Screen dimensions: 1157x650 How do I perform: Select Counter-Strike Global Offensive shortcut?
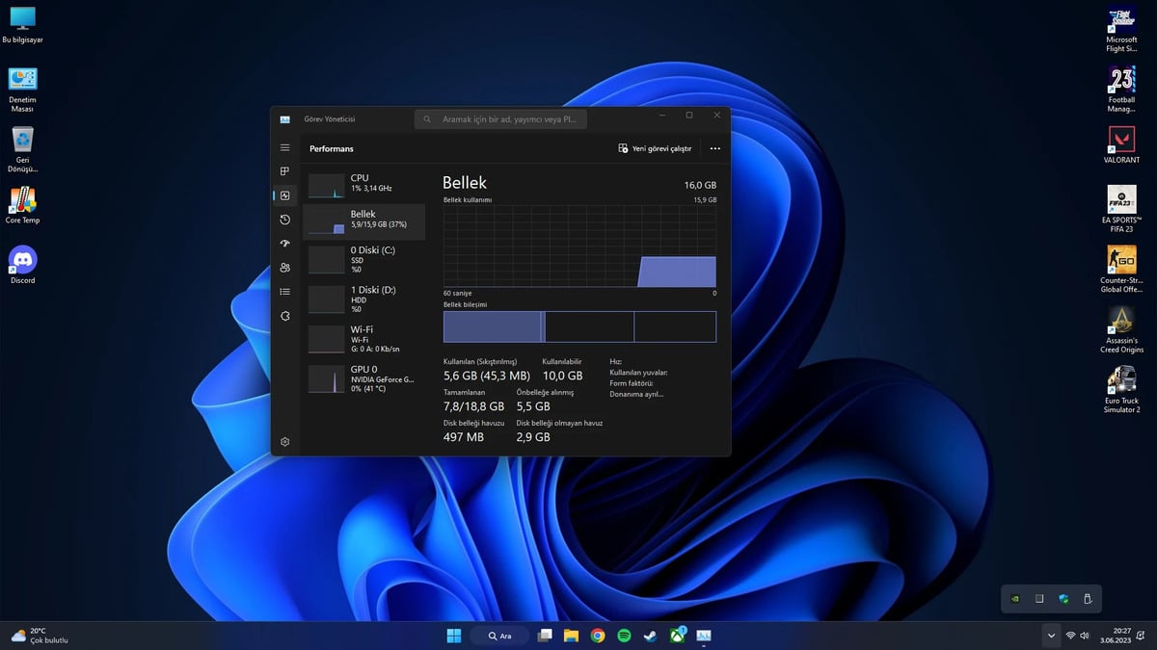tap(1121, 270)
